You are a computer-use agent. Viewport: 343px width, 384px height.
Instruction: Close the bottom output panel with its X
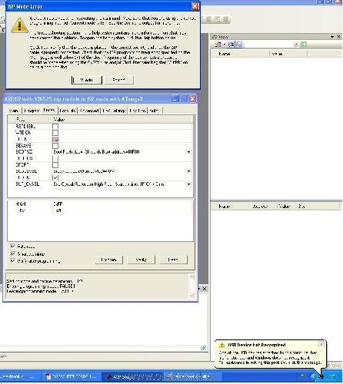click(205, 289)
